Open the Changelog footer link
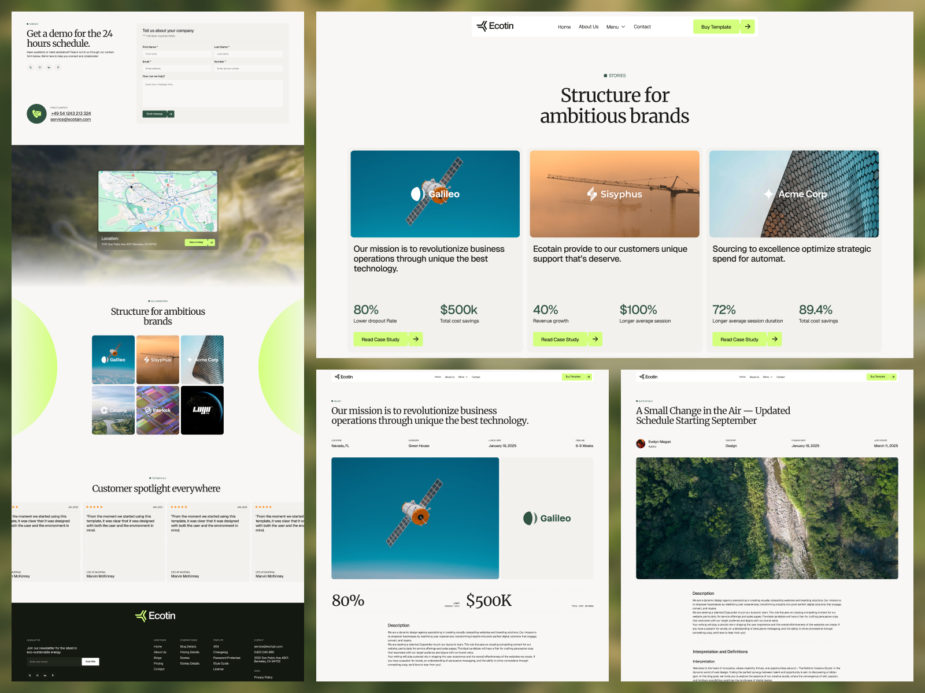The height and width of the screenshot is (693, 925). (x=220, y=652)
